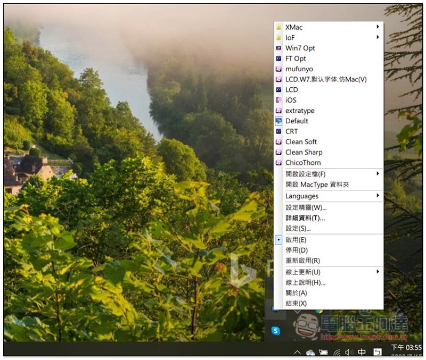The height and width of the screenshot is (360, 426).
Task: Open 線上說明(H)... online help
Action: (329, 282)
